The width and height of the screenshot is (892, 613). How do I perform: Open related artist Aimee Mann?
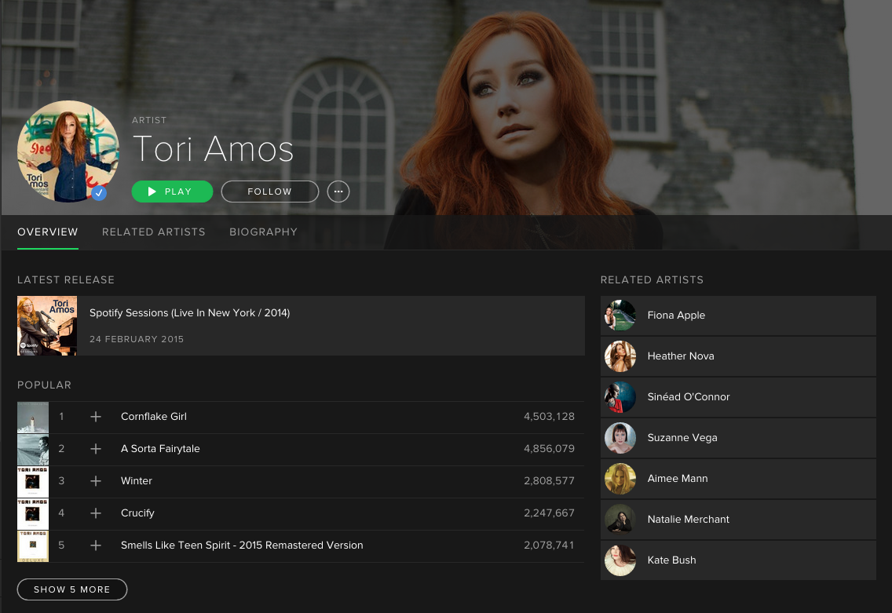tap(738, 479)
